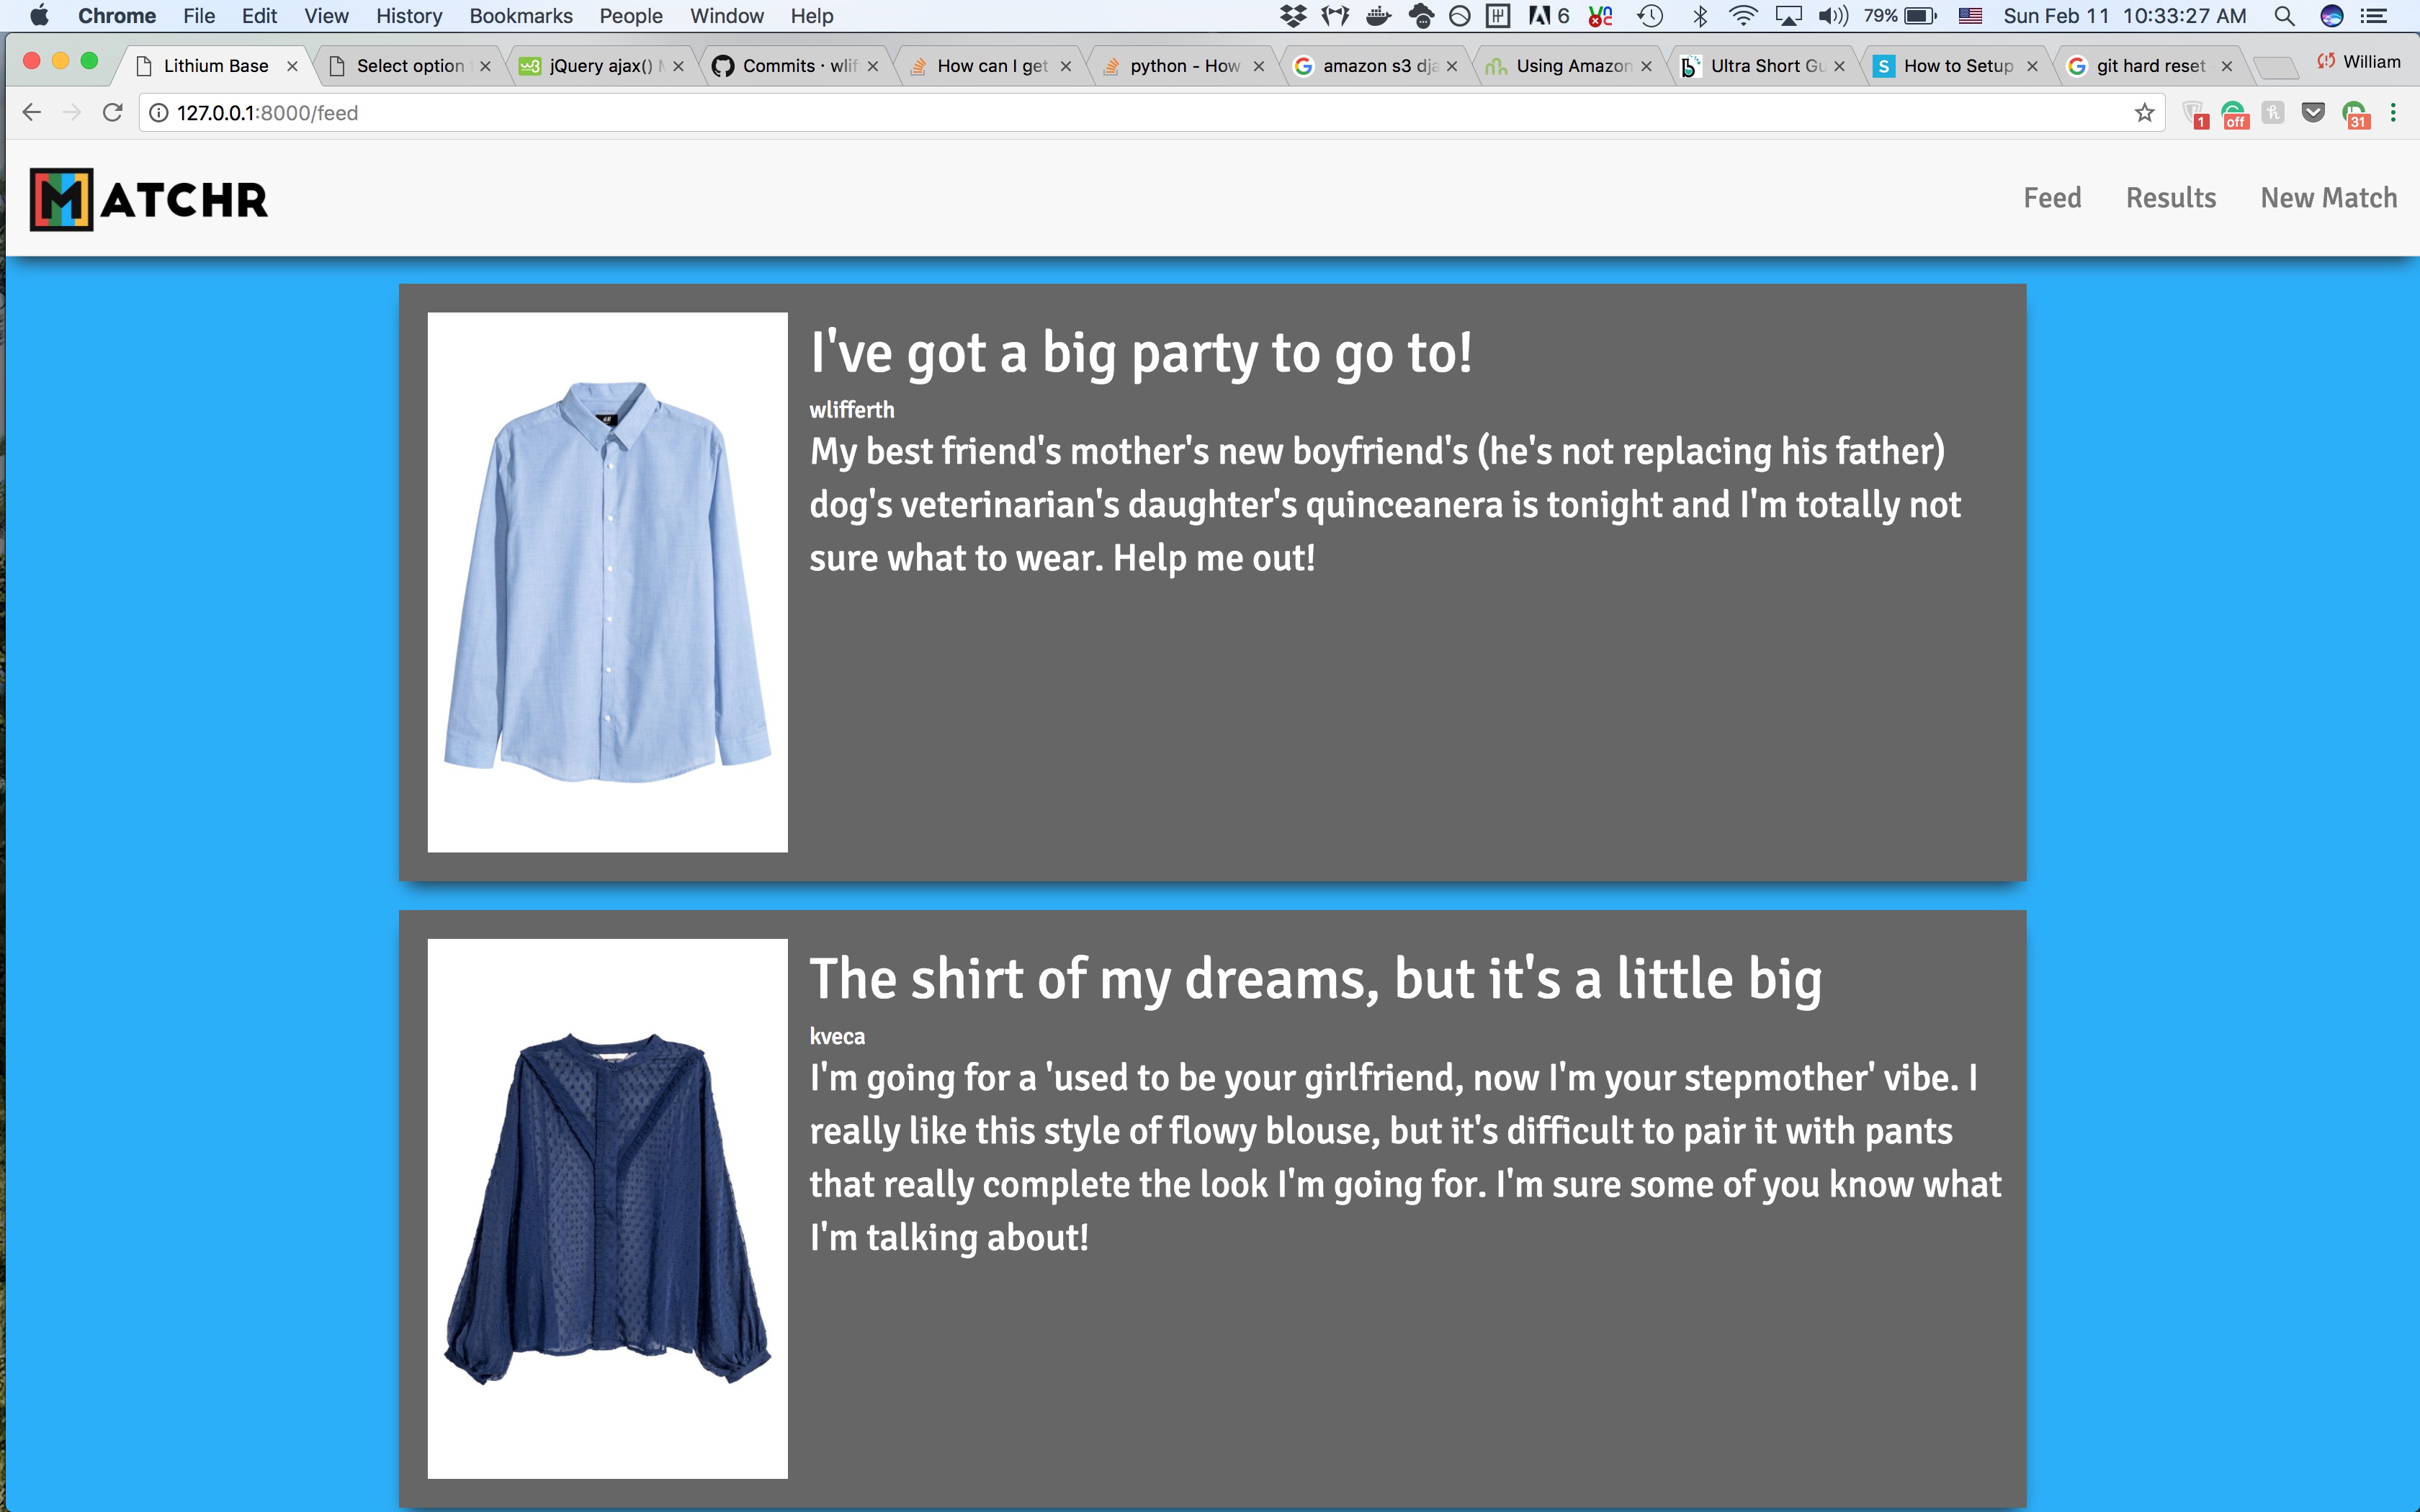
Task: Close the Select option tab
Action: [486, 66]
